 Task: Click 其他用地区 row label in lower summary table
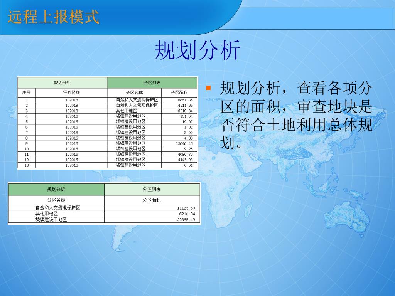(x=47, y=214)
